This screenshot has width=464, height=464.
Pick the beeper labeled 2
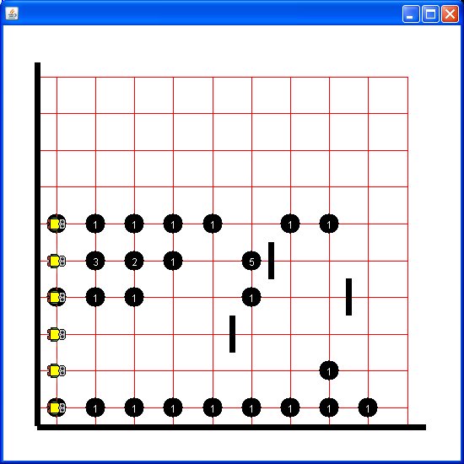click(x=134, y=261)
